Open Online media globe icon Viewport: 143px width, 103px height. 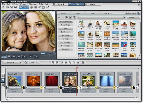click(139, 13)
